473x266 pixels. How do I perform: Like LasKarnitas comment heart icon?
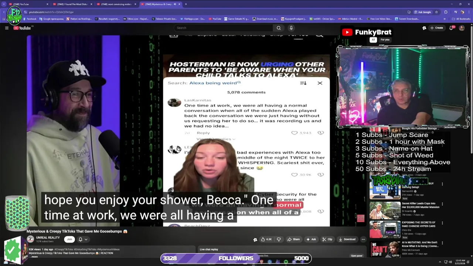pyautogui.click(x=295, y=133)
